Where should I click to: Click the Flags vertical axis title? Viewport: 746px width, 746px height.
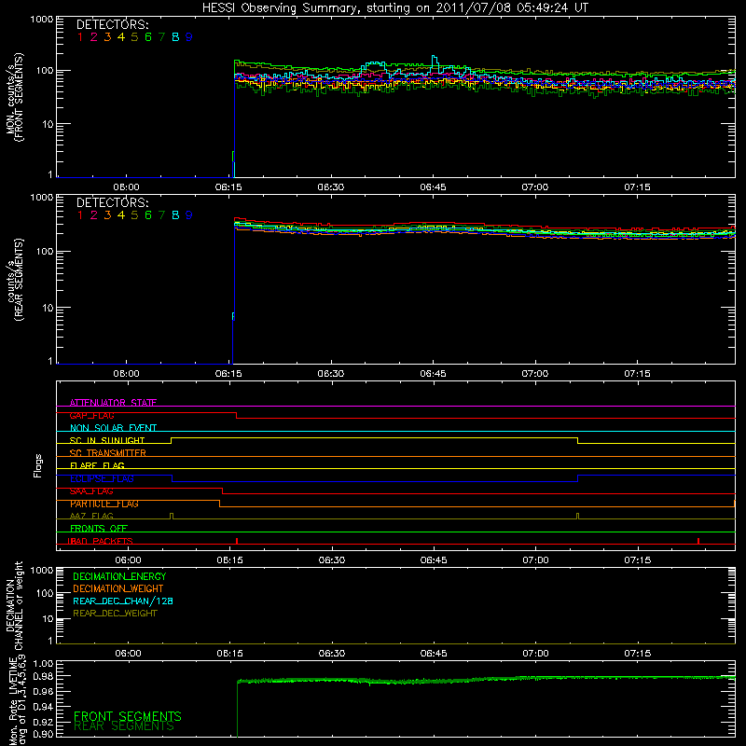pos(38,465)
